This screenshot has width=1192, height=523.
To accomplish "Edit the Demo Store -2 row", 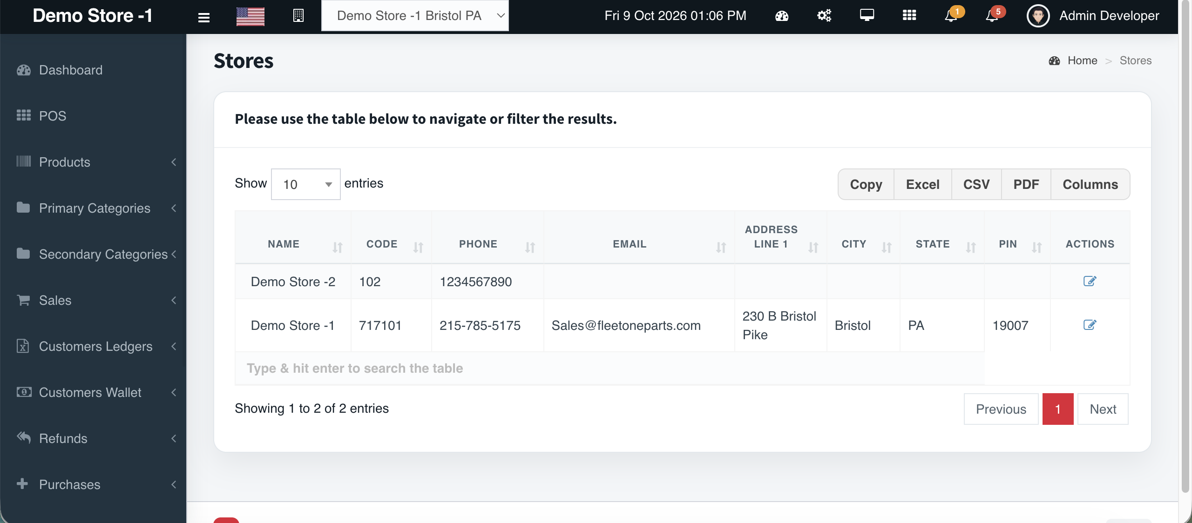I will (x=1090, y=281).
